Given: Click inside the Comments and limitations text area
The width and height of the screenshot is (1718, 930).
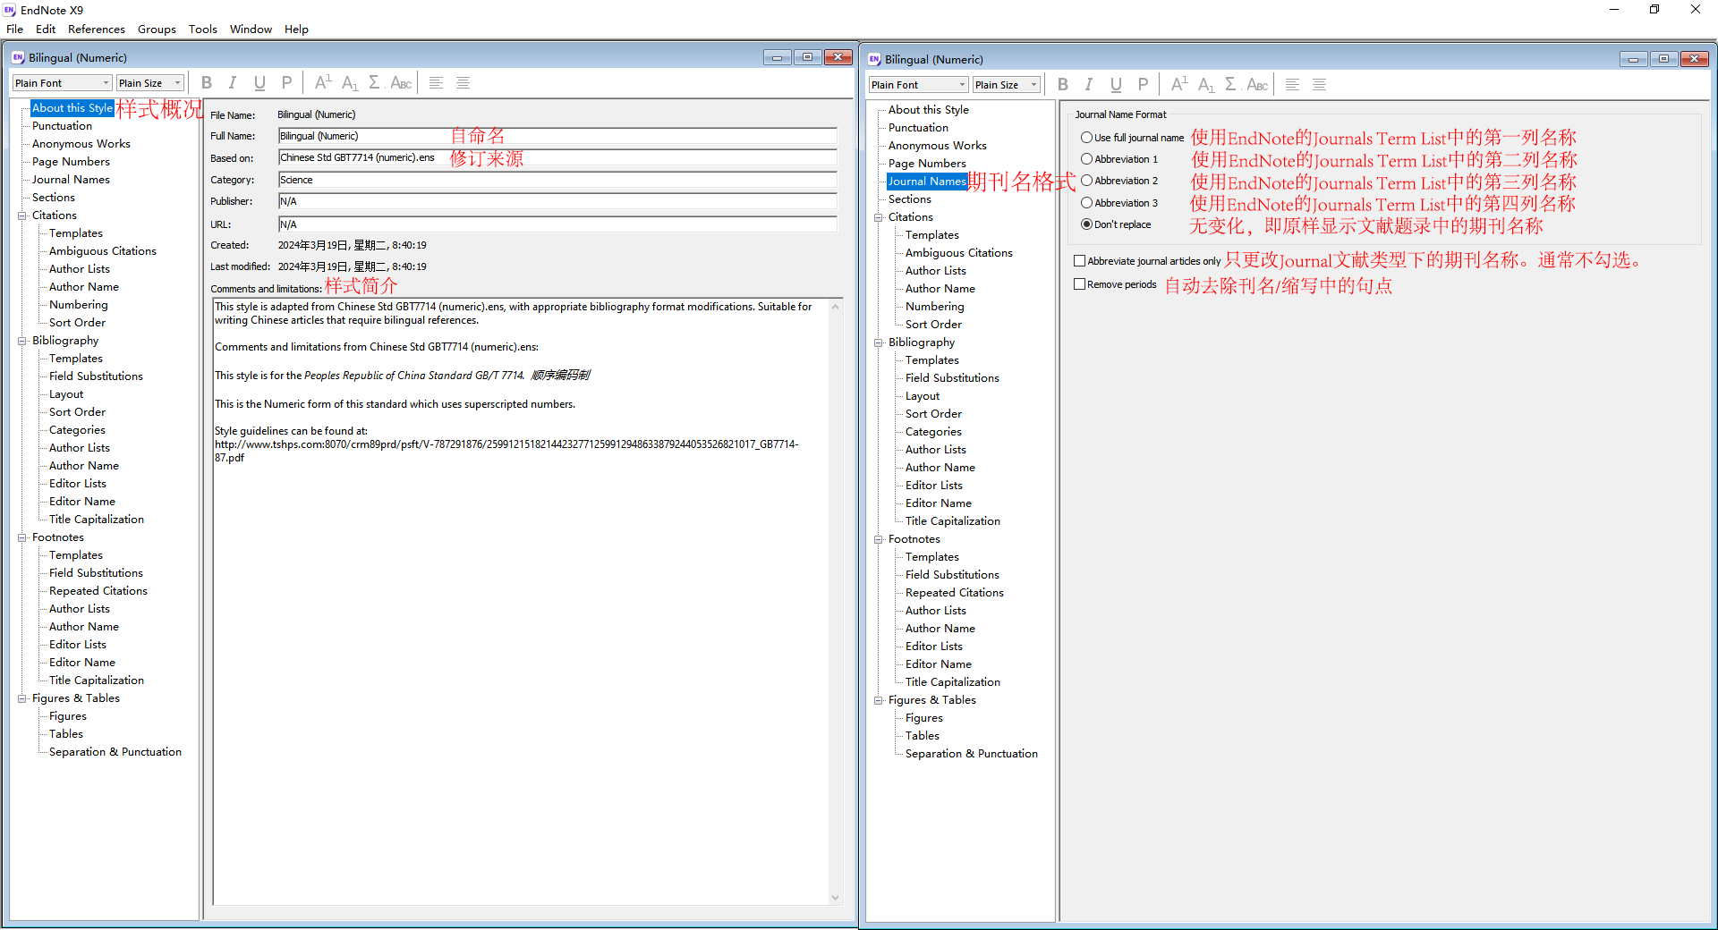Looking at the screenshot, I should pos(522,601).
